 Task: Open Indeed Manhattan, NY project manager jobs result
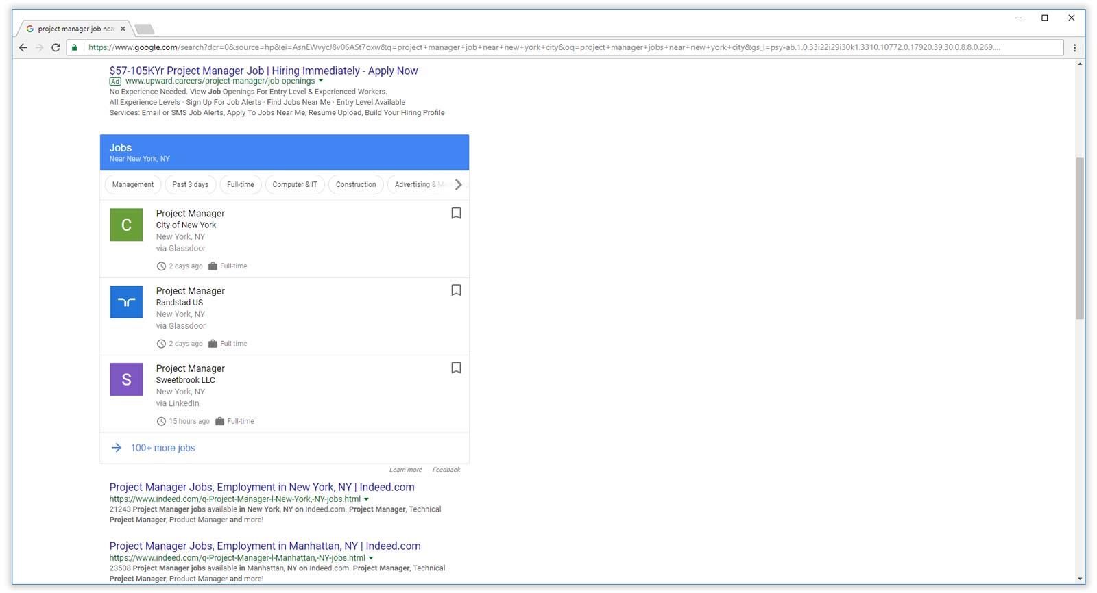click(265, 546)
